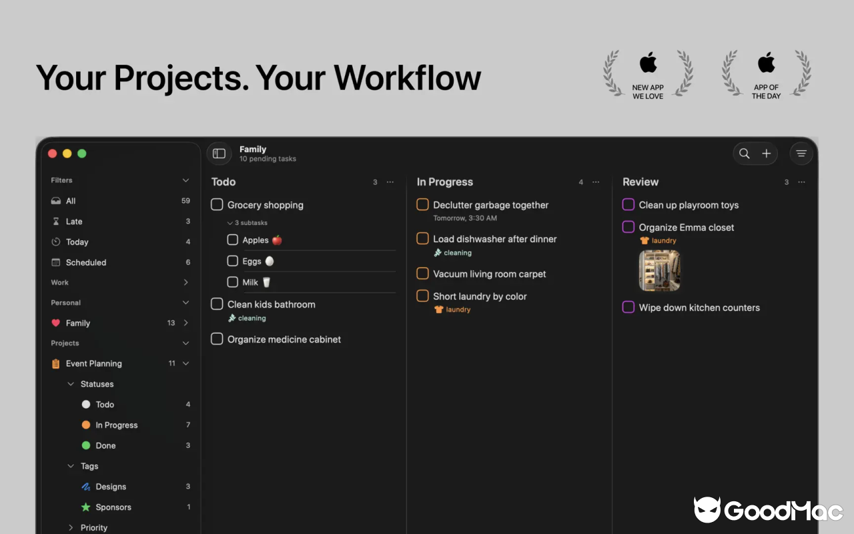The height and width of the screenshot is (534, 854).
Task: Open the filter lines icon at top right
Action: pos(801,154)
